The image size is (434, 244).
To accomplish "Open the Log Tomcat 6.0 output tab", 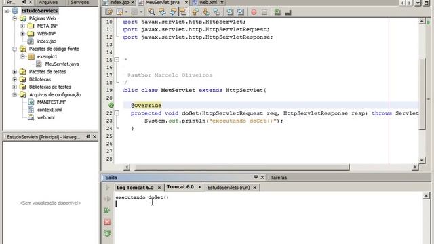I will tap(135, 188).
